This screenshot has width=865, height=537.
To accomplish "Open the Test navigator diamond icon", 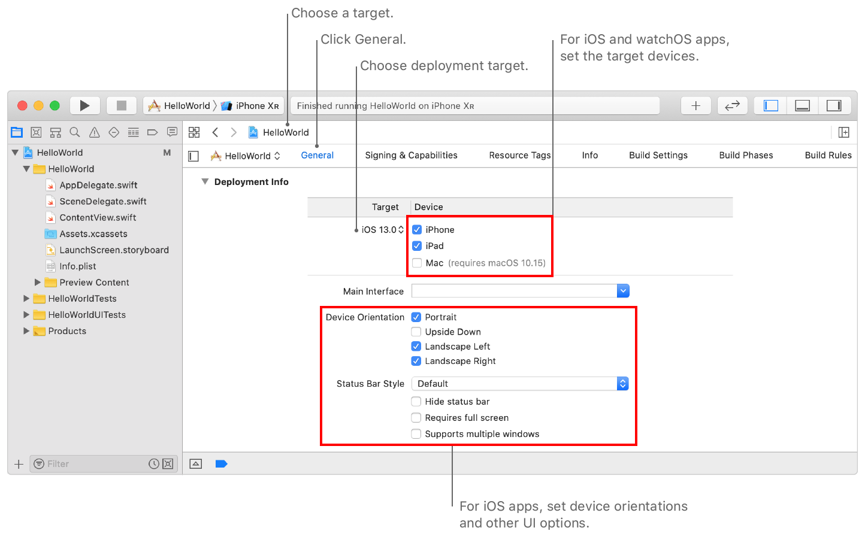I will (114, 132).
